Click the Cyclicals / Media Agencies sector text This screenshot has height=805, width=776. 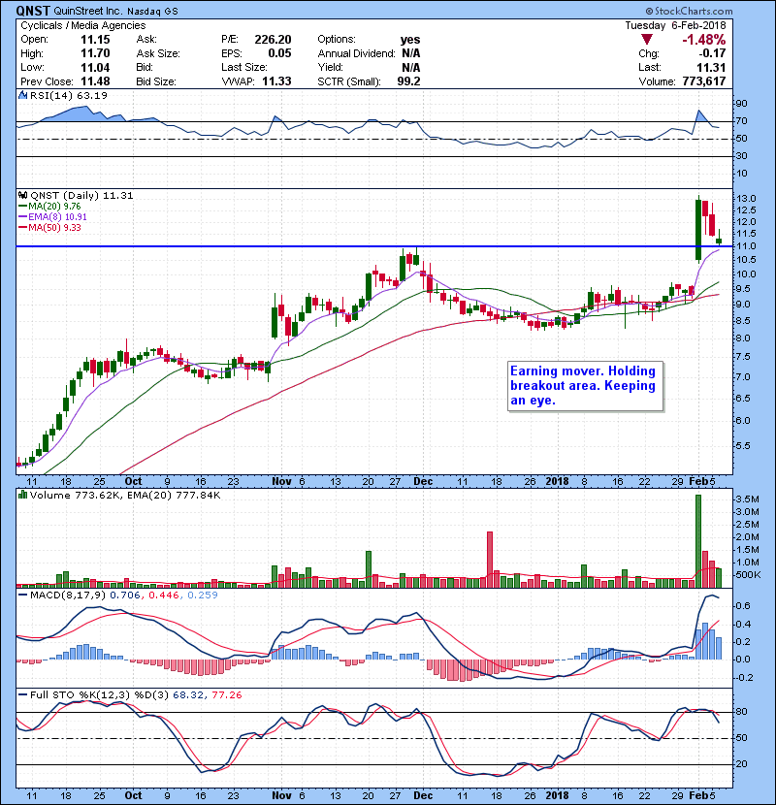coord(83,25)
